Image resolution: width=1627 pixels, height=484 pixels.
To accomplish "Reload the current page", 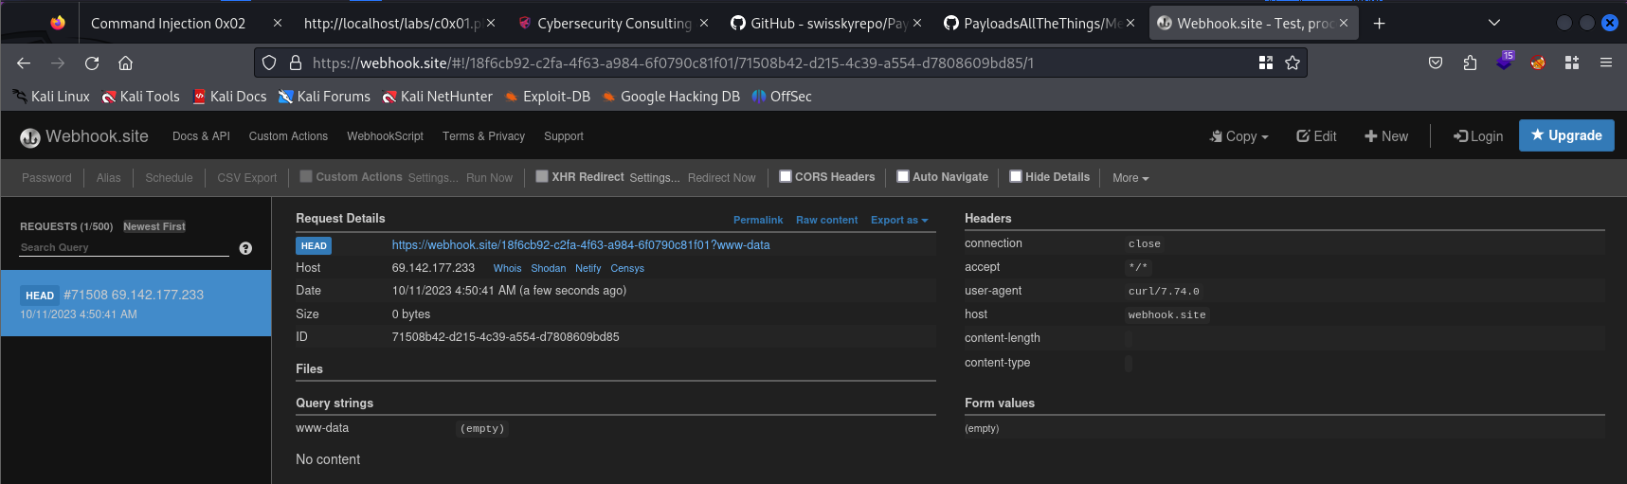I will point(92,63).
